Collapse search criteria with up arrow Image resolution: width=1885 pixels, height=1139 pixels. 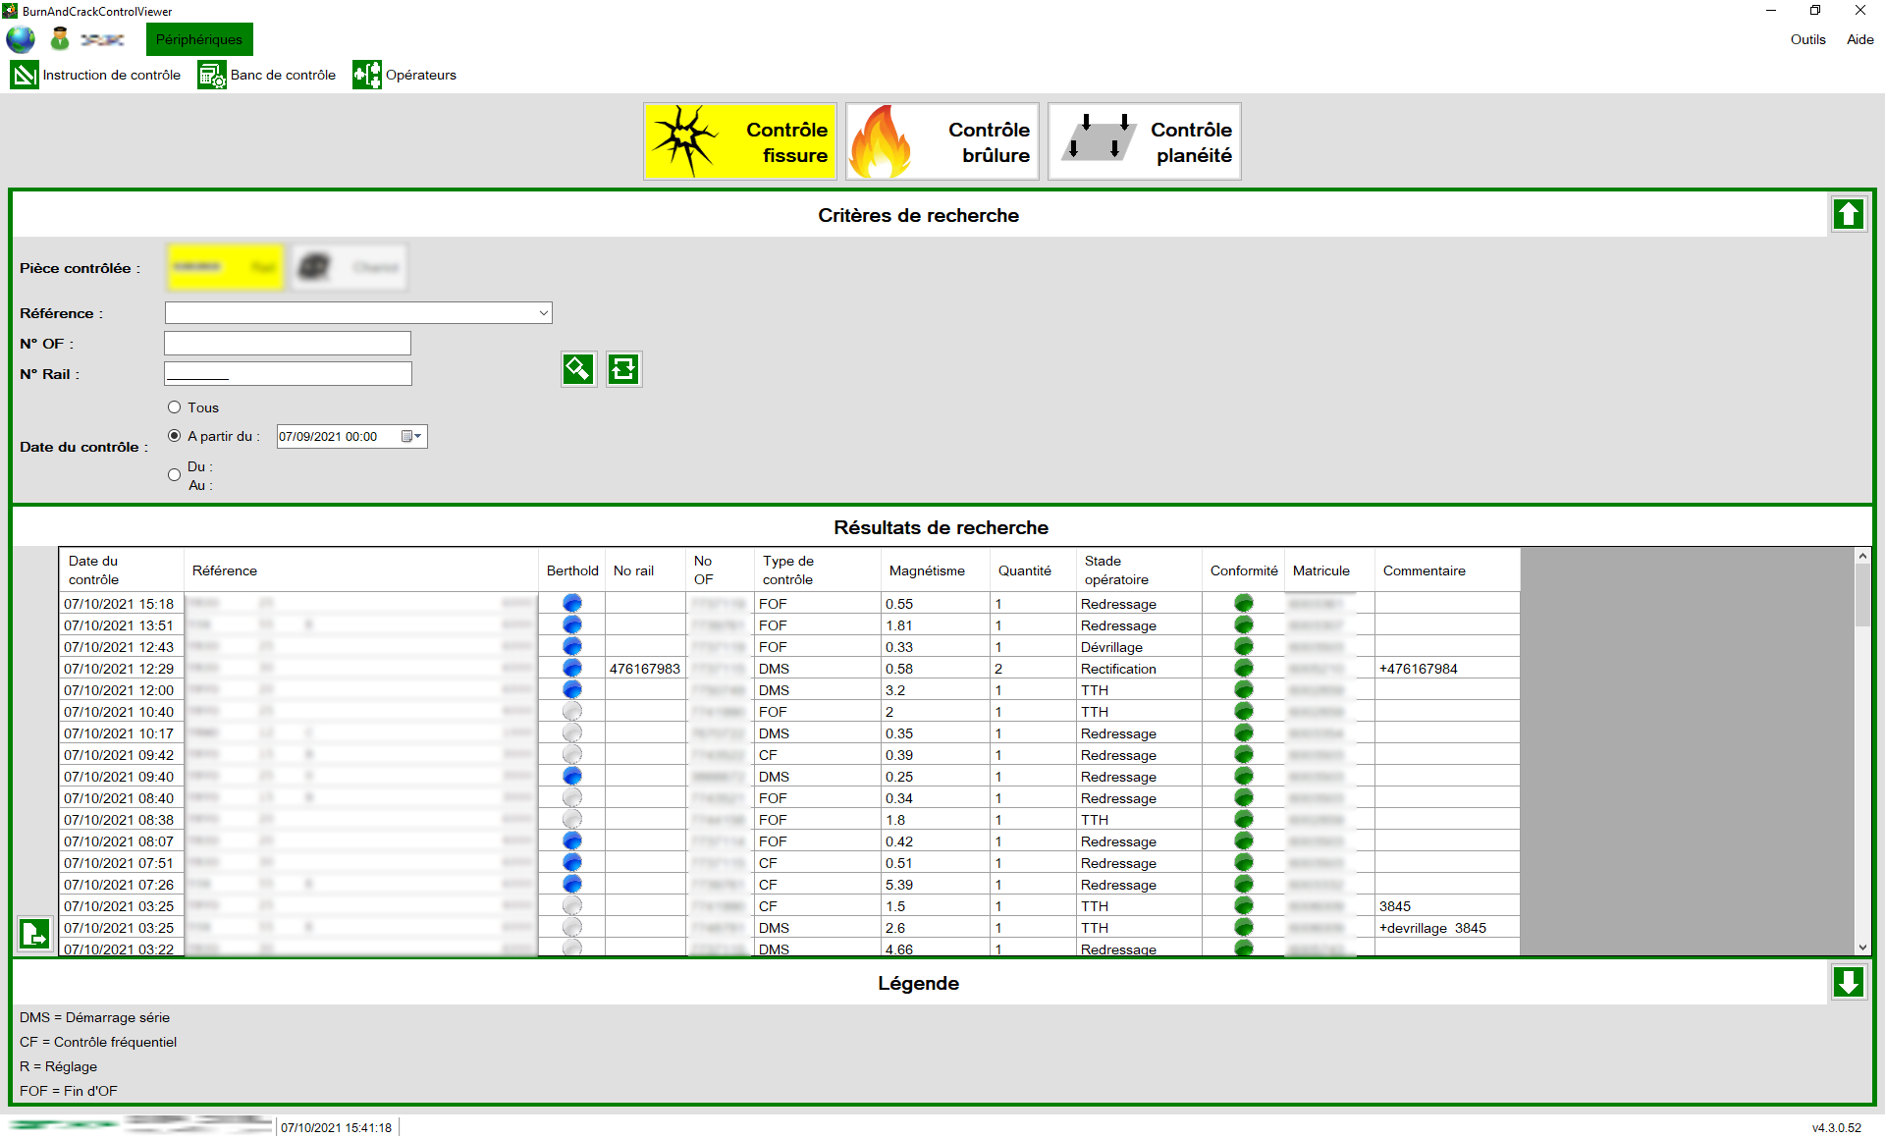(1848, 214)
